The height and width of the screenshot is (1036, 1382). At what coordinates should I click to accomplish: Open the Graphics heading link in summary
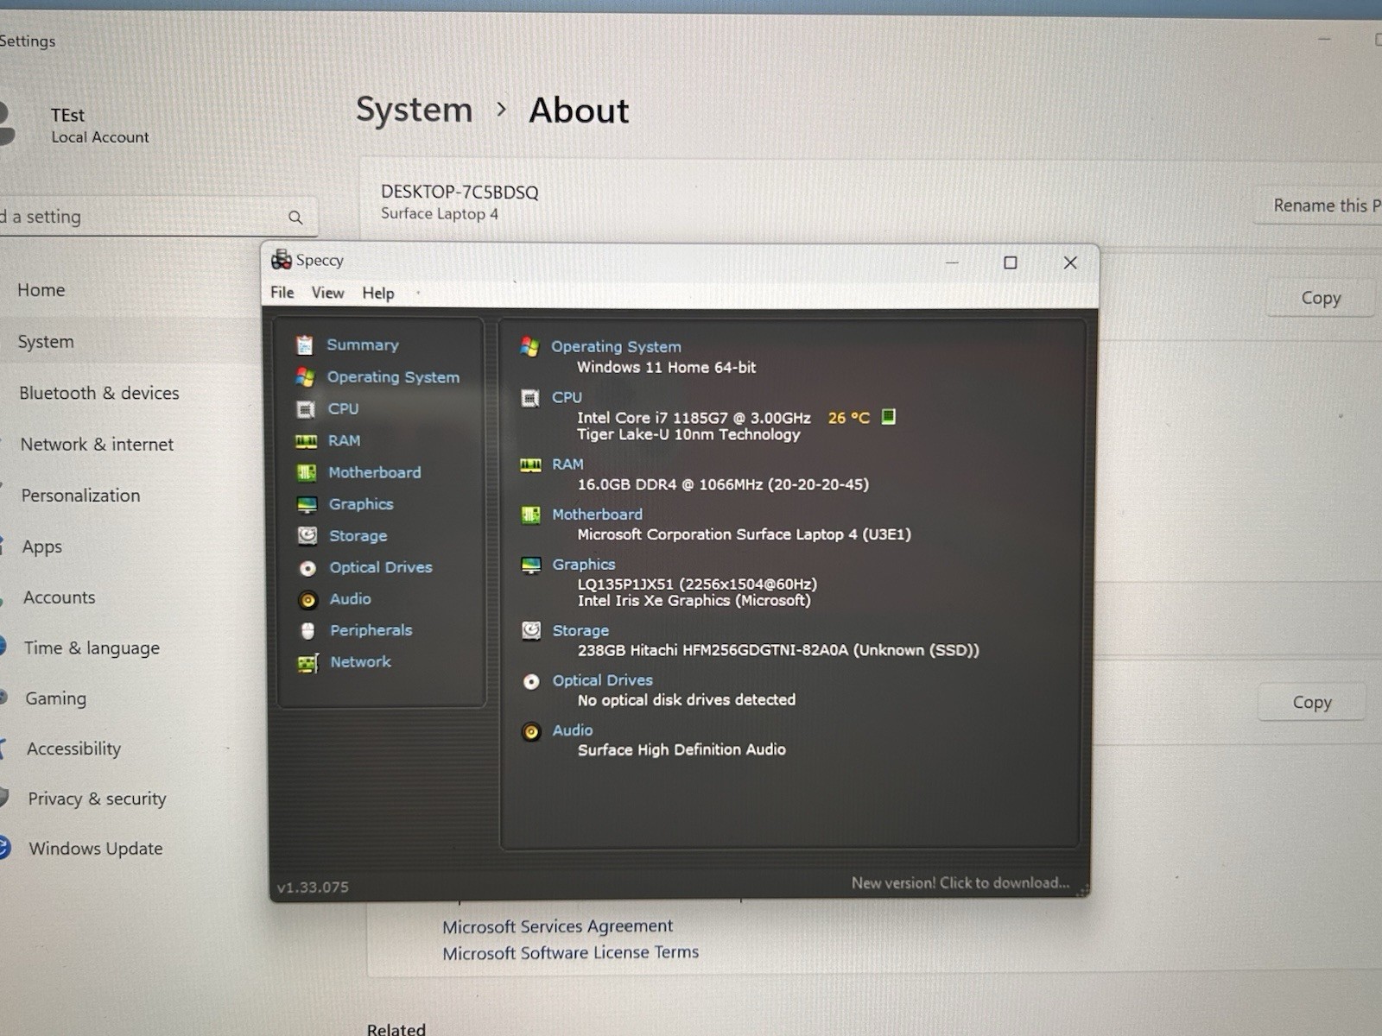(x=584, y=565)
